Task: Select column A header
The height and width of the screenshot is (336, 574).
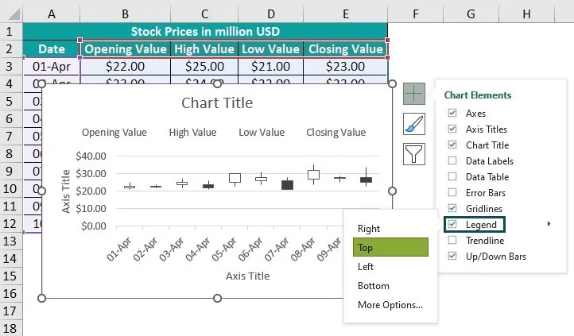Action: coord(51,14)
